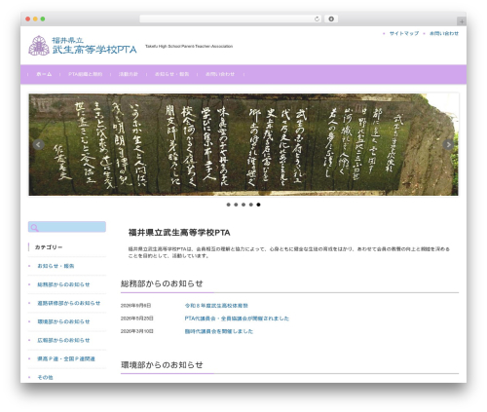Select the first slideshow dot
This screenshot has height=412, width=487.
click(228, 205)
